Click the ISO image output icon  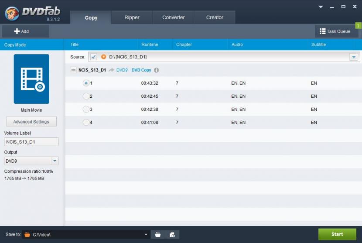pyautogui.click(x=172, y=235)
